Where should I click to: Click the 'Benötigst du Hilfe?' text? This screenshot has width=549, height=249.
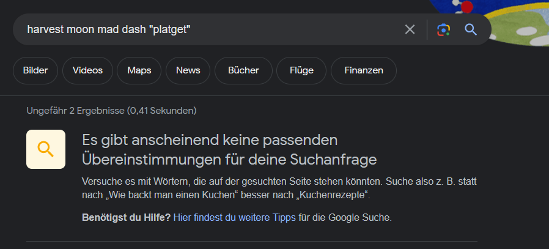[126, 217]
